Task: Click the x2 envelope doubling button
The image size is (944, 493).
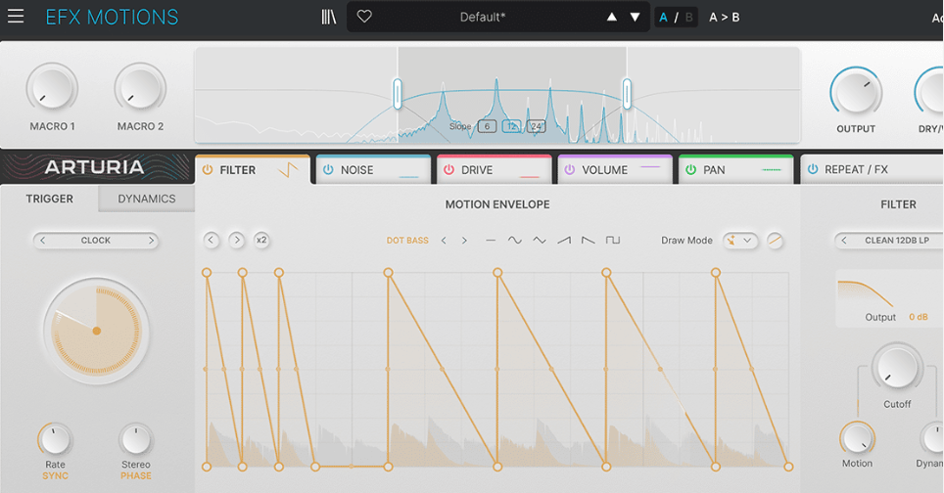Action: [261, 240]
